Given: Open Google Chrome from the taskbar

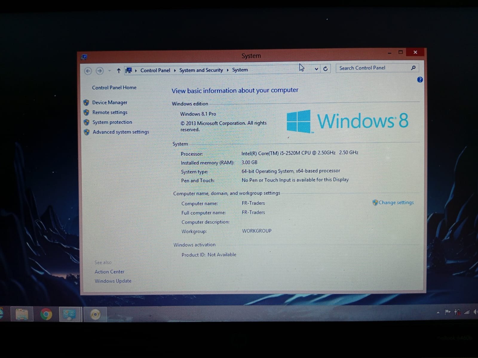Looking at the screenshot, I should (x=46, y=314).
